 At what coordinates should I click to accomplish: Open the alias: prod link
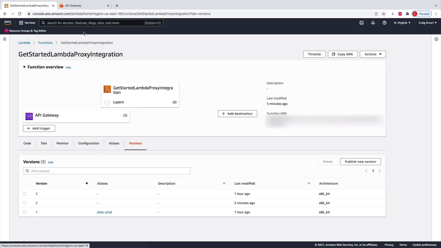click(x=104, y=212)
